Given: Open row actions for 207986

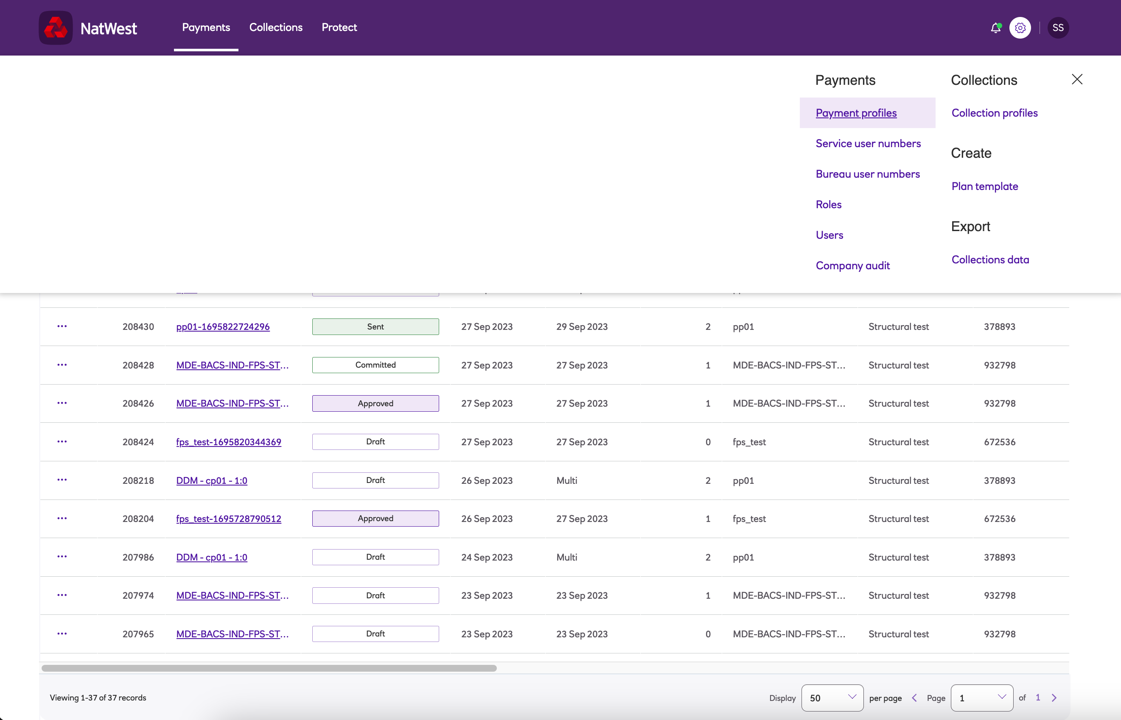Looking at the screenshot, I should 62,557.
